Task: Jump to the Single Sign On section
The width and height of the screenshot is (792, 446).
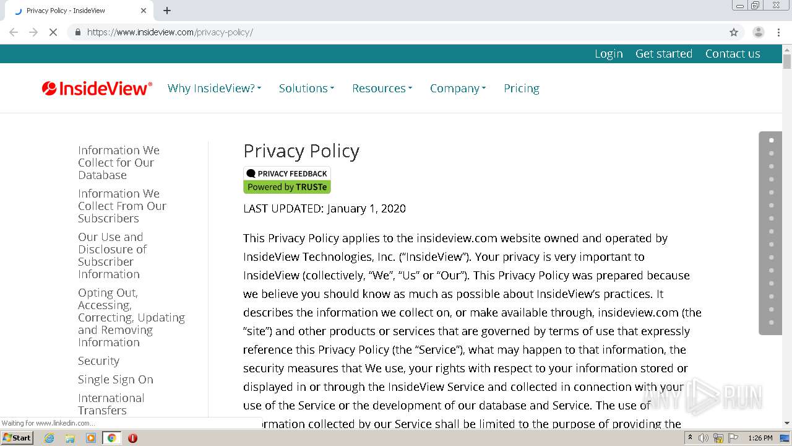Action: (x=116, y=380)
